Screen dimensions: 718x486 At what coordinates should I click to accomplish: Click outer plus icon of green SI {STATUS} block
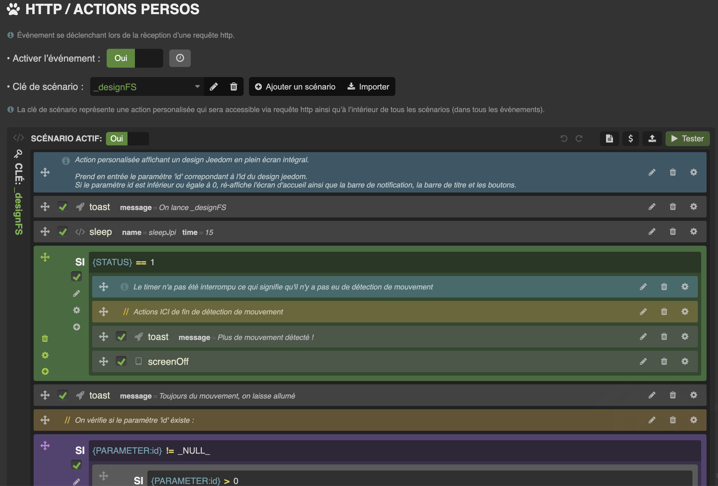pyautogui.click(x=45, y=372)
